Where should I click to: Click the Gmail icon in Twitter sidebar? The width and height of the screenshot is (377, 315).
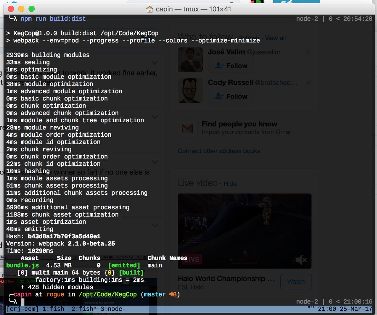pyautogui.click(x=188, y=128)
